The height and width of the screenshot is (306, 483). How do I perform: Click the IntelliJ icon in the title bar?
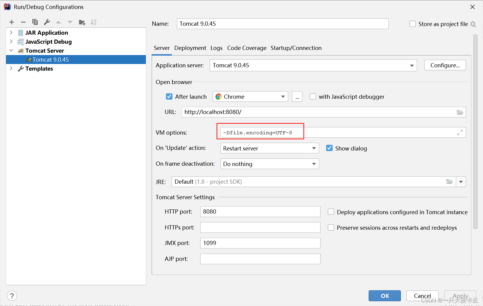point(7,7)
